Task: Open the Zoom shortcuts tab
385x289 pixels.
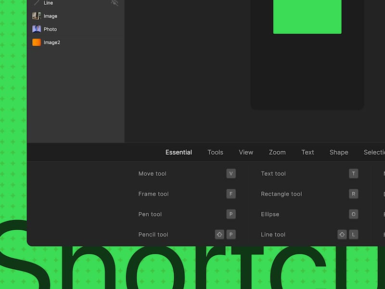Action: click(x=277, y=152)
